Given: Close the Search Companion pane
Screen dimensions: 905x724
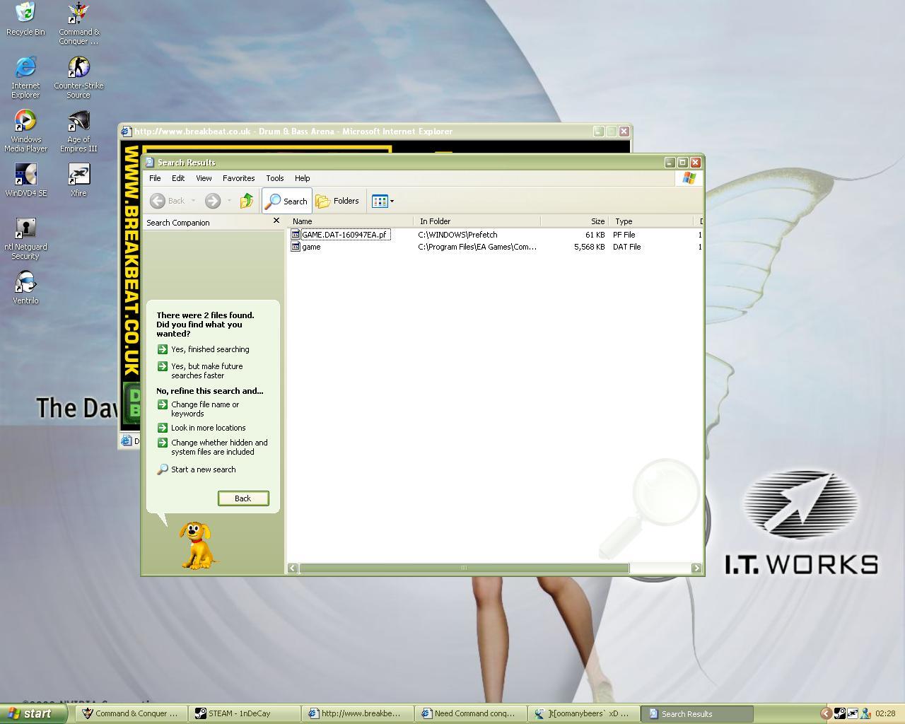Looking at the screenshot, I should (276, 221).
